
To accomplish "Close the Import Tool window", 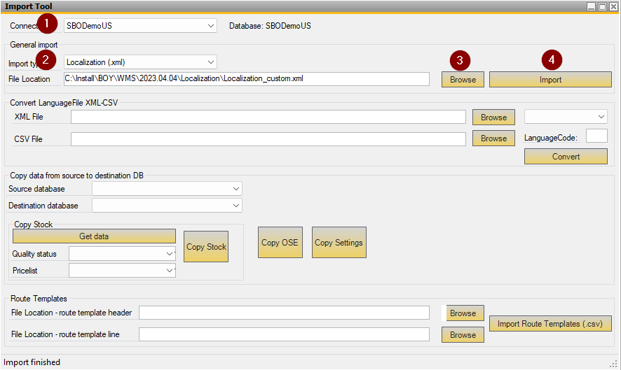I will 613,7.
